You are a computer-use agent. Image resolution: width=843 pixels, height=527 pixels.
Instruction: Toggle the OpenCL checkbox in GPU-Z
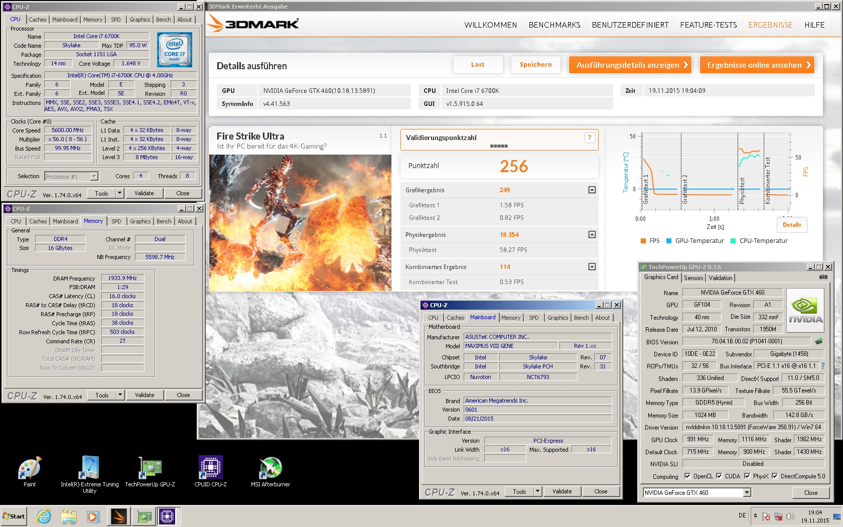click(687, 476)
